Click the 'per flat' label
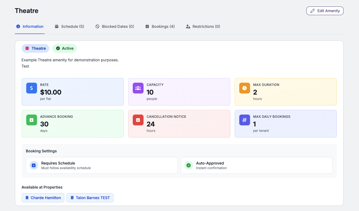359x211 pixels. click(x=45, y=99)
